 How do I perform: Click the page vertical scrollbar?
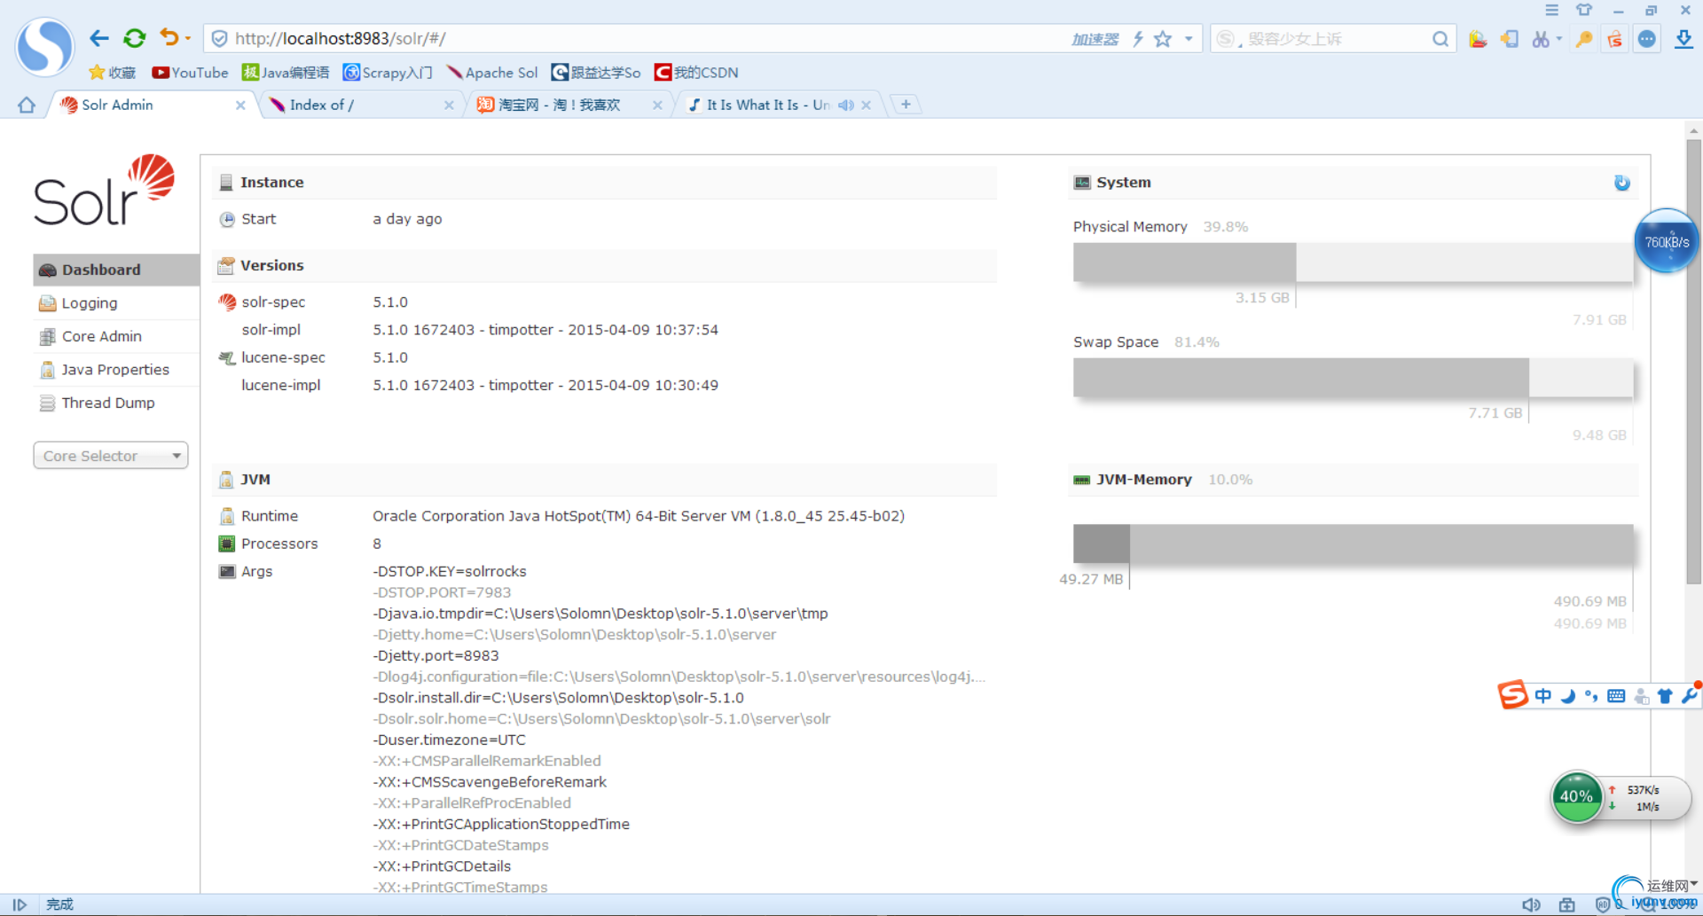tap(1693, 363)
